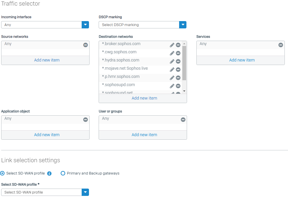The image size is (288, 200).
Task: Open the Incoming interface dropdown
Action: [85, 25]
